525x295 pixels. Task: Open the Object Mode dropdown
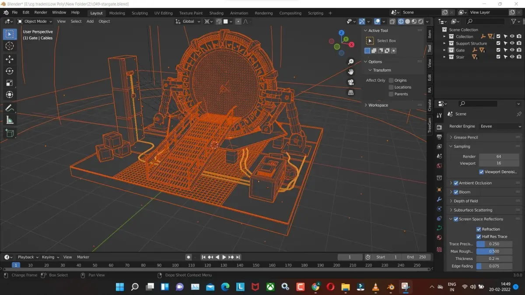click(x=36, y=21)
